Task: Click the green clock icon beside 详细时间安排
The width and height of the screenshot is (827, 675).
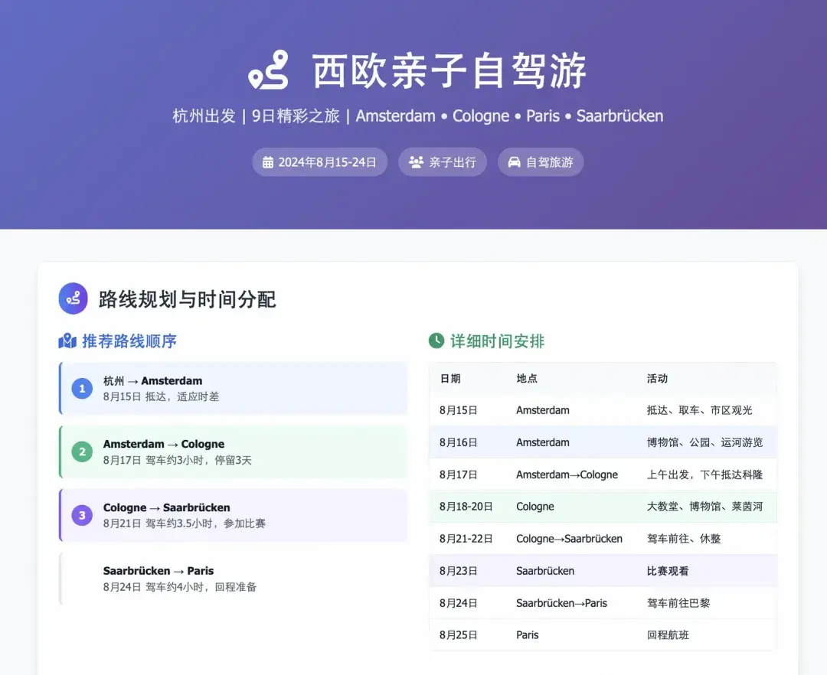Action: point(436,341)
